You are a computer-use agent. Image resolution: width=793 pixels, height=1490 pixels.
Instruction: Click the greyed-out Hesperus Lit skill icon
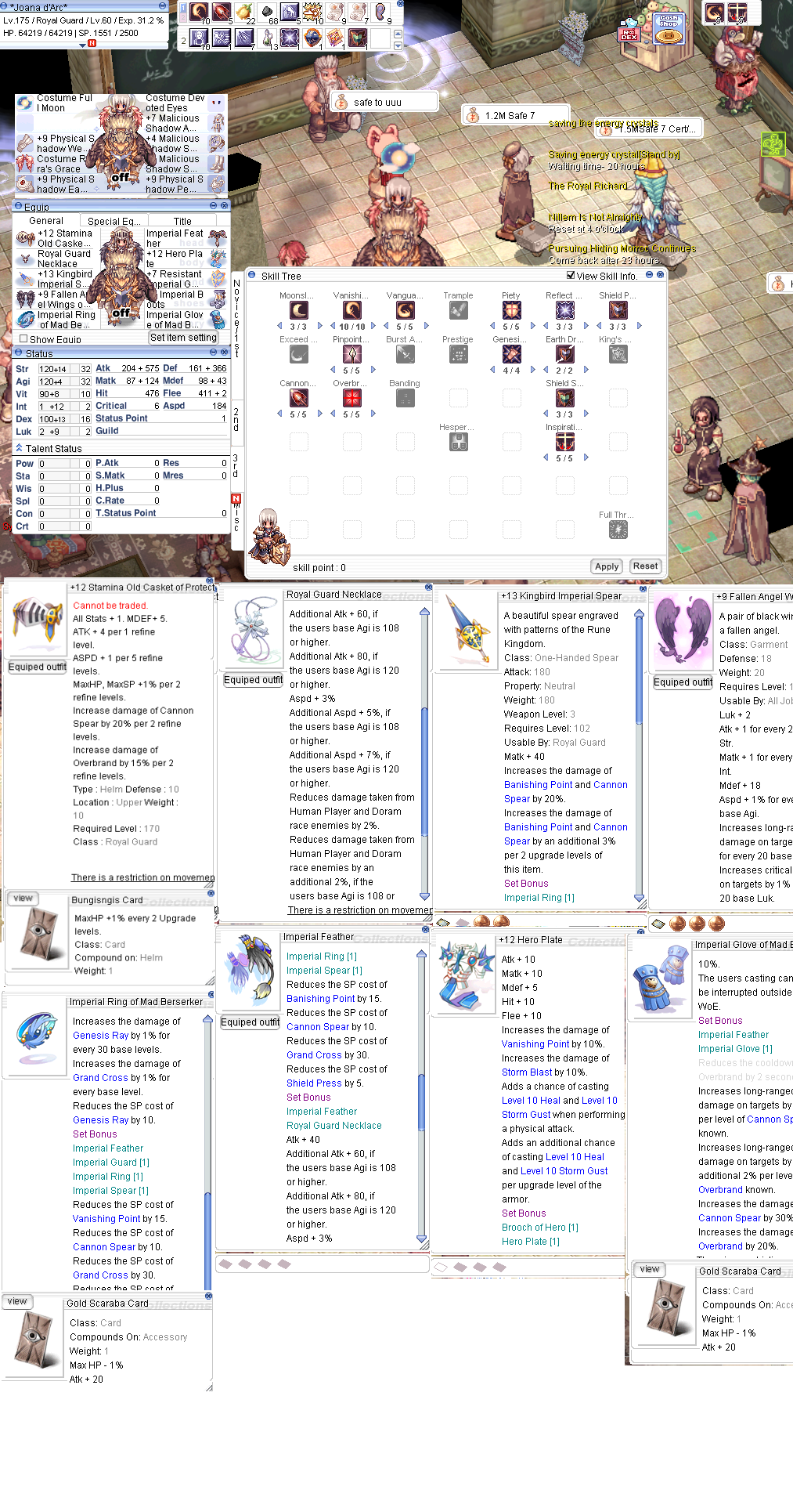458,442
